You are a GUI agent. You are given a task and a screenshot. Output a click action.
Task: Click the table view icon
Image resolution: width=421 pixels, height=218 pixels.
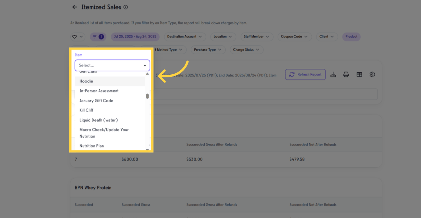(359, 74)
